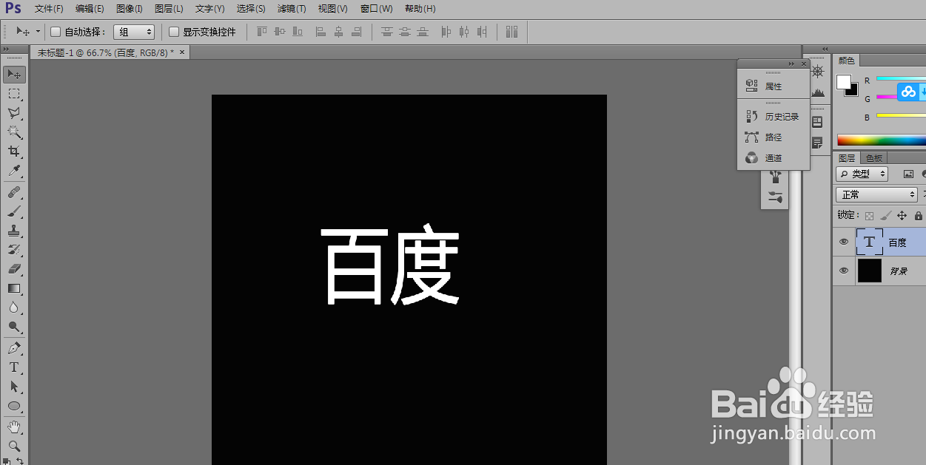Toggle lock position icon
926x465 pixels.
(902, 216)
